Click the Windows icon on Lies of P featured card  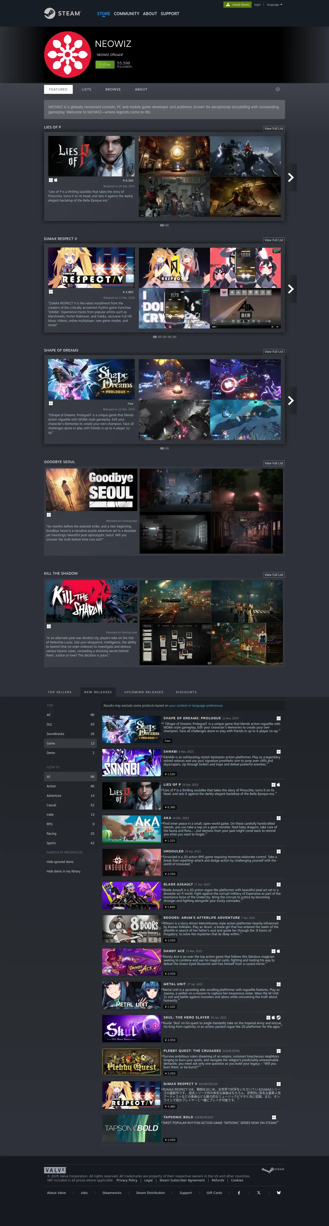(x=50, y=180)
